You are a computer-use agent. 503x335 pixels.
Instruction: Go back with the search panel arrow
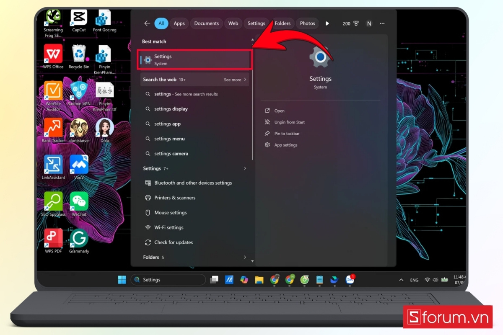147,23
